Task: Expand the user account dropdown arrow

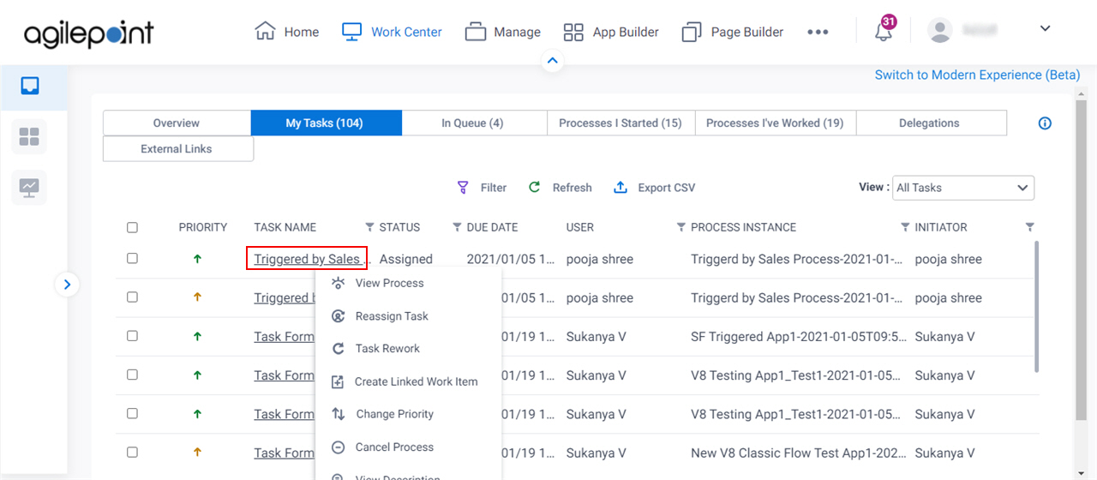Action: click(1045, 28)
